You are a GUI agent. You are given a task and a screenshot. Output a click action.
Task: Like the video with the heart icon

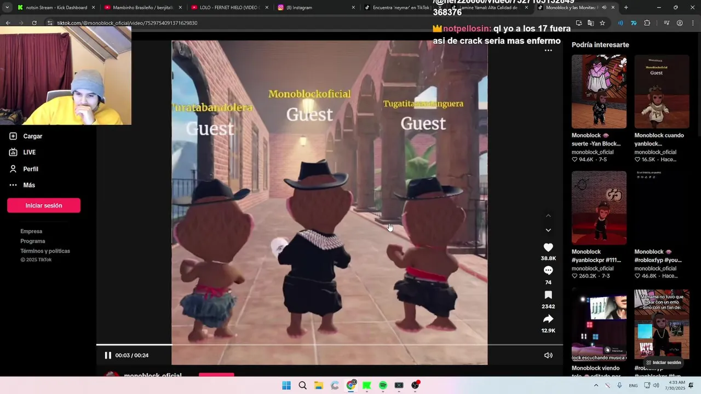coord(548,247)
